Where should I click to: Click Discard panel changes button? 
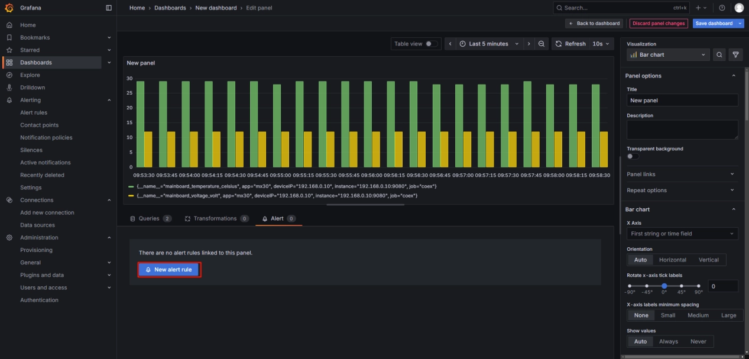pos(658,24)
